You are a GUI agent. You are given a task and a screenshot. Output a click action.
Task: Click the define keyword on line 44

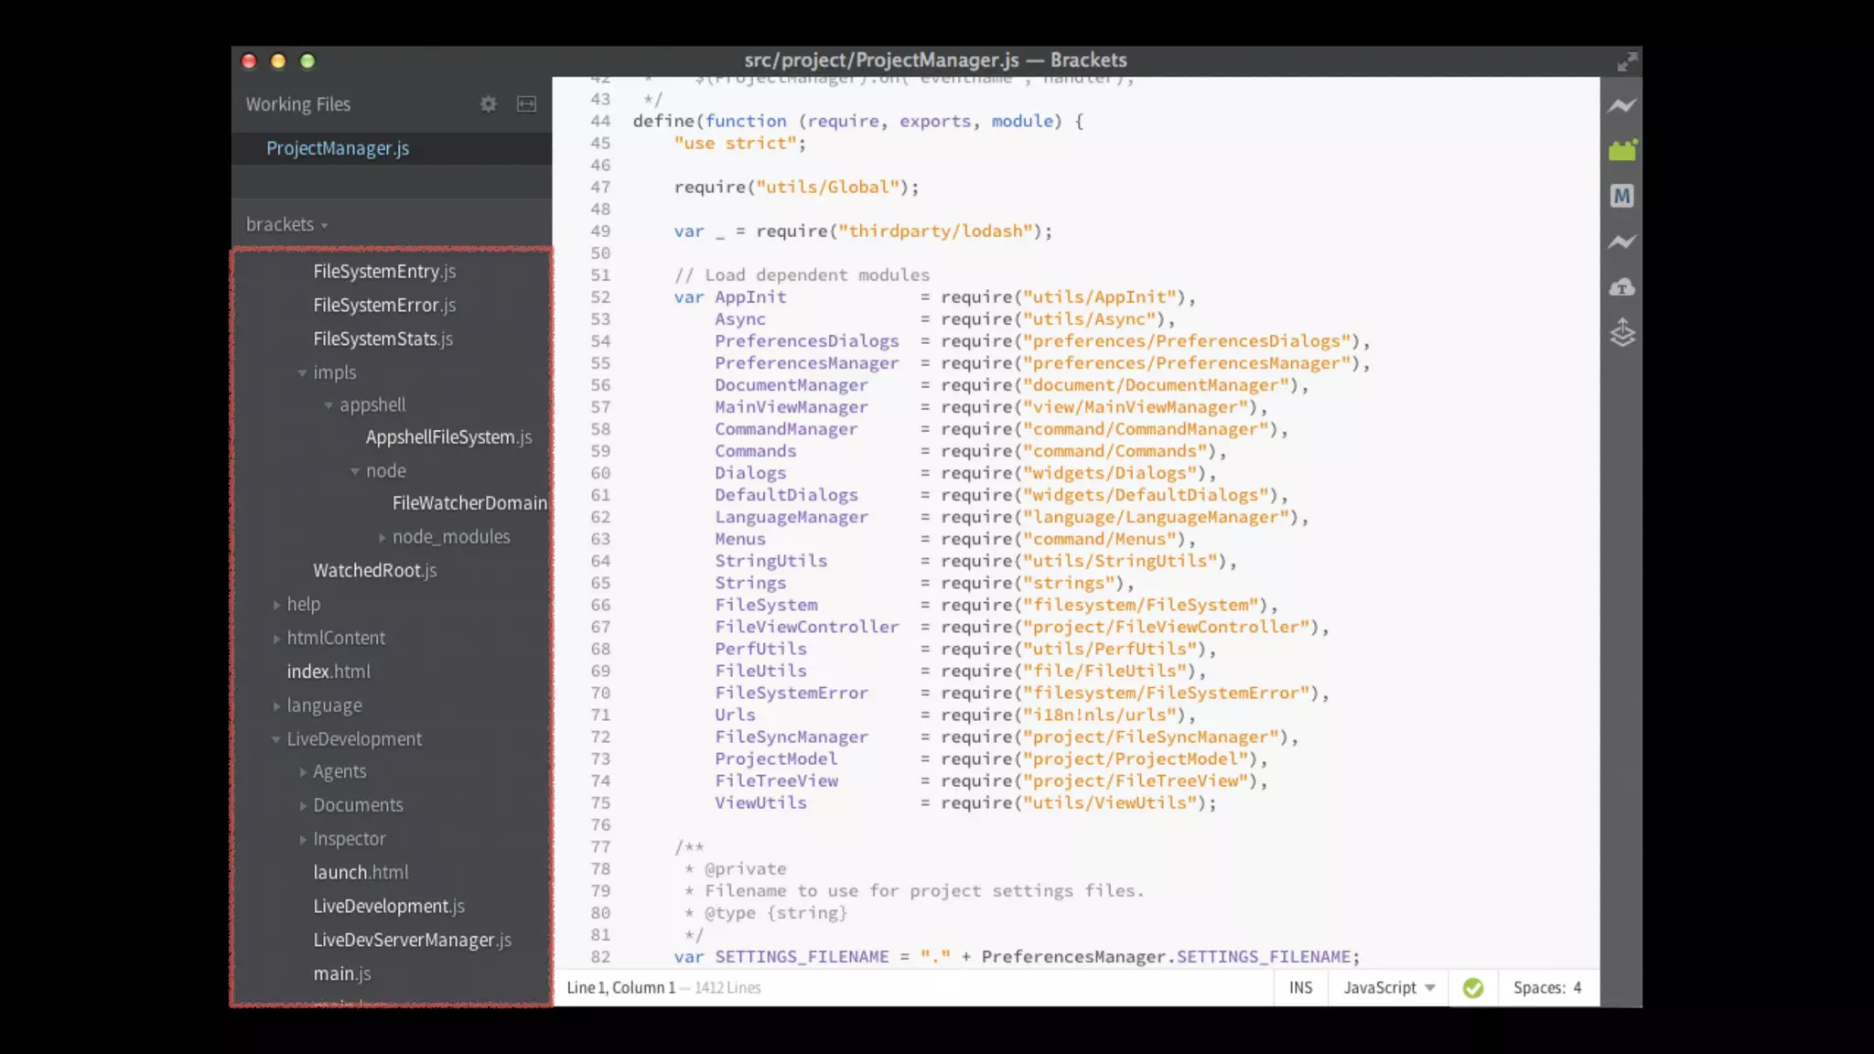click(x=663, y=121)
